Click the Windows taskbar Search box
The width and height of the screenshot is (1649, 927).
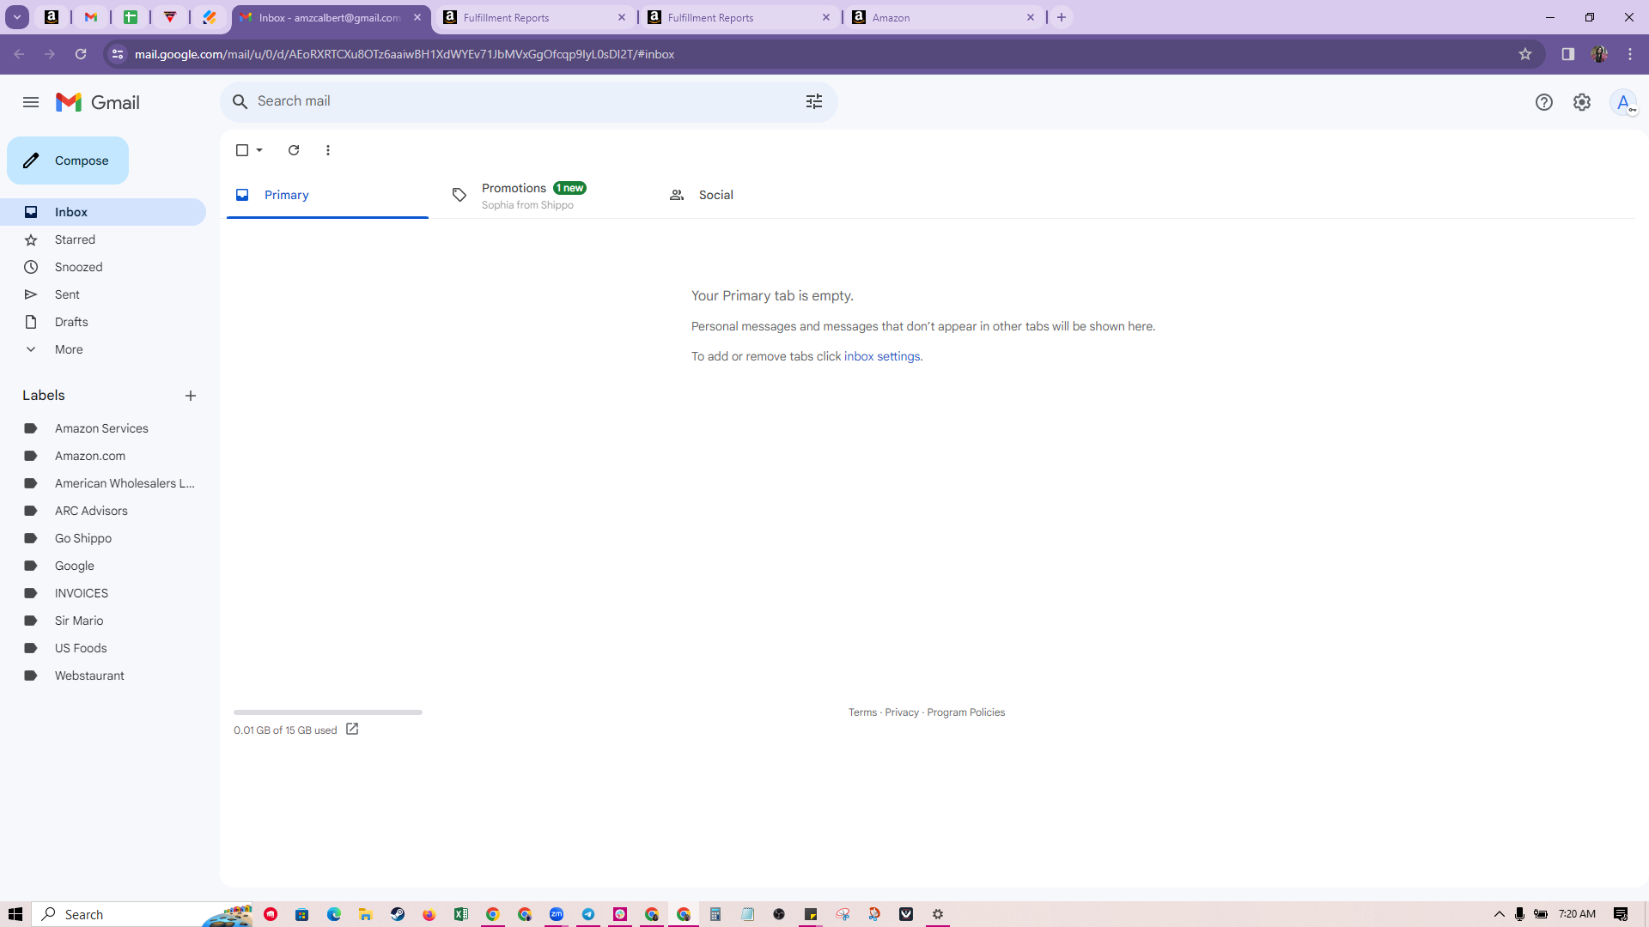pos(143,914)
